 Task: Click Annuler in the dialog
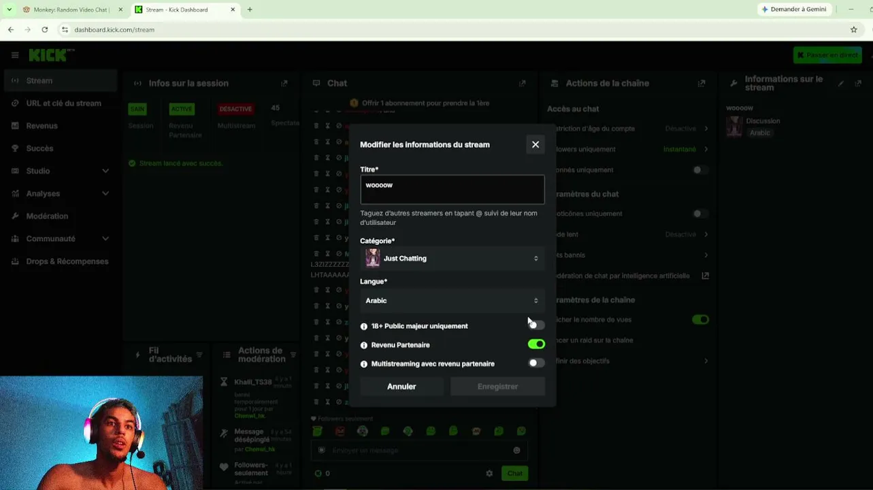tap(401, 387)
